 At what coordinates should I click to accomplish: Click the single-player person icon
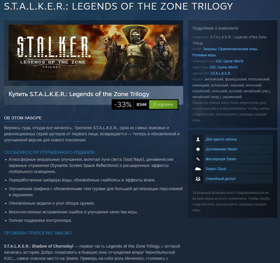[198, 139]
